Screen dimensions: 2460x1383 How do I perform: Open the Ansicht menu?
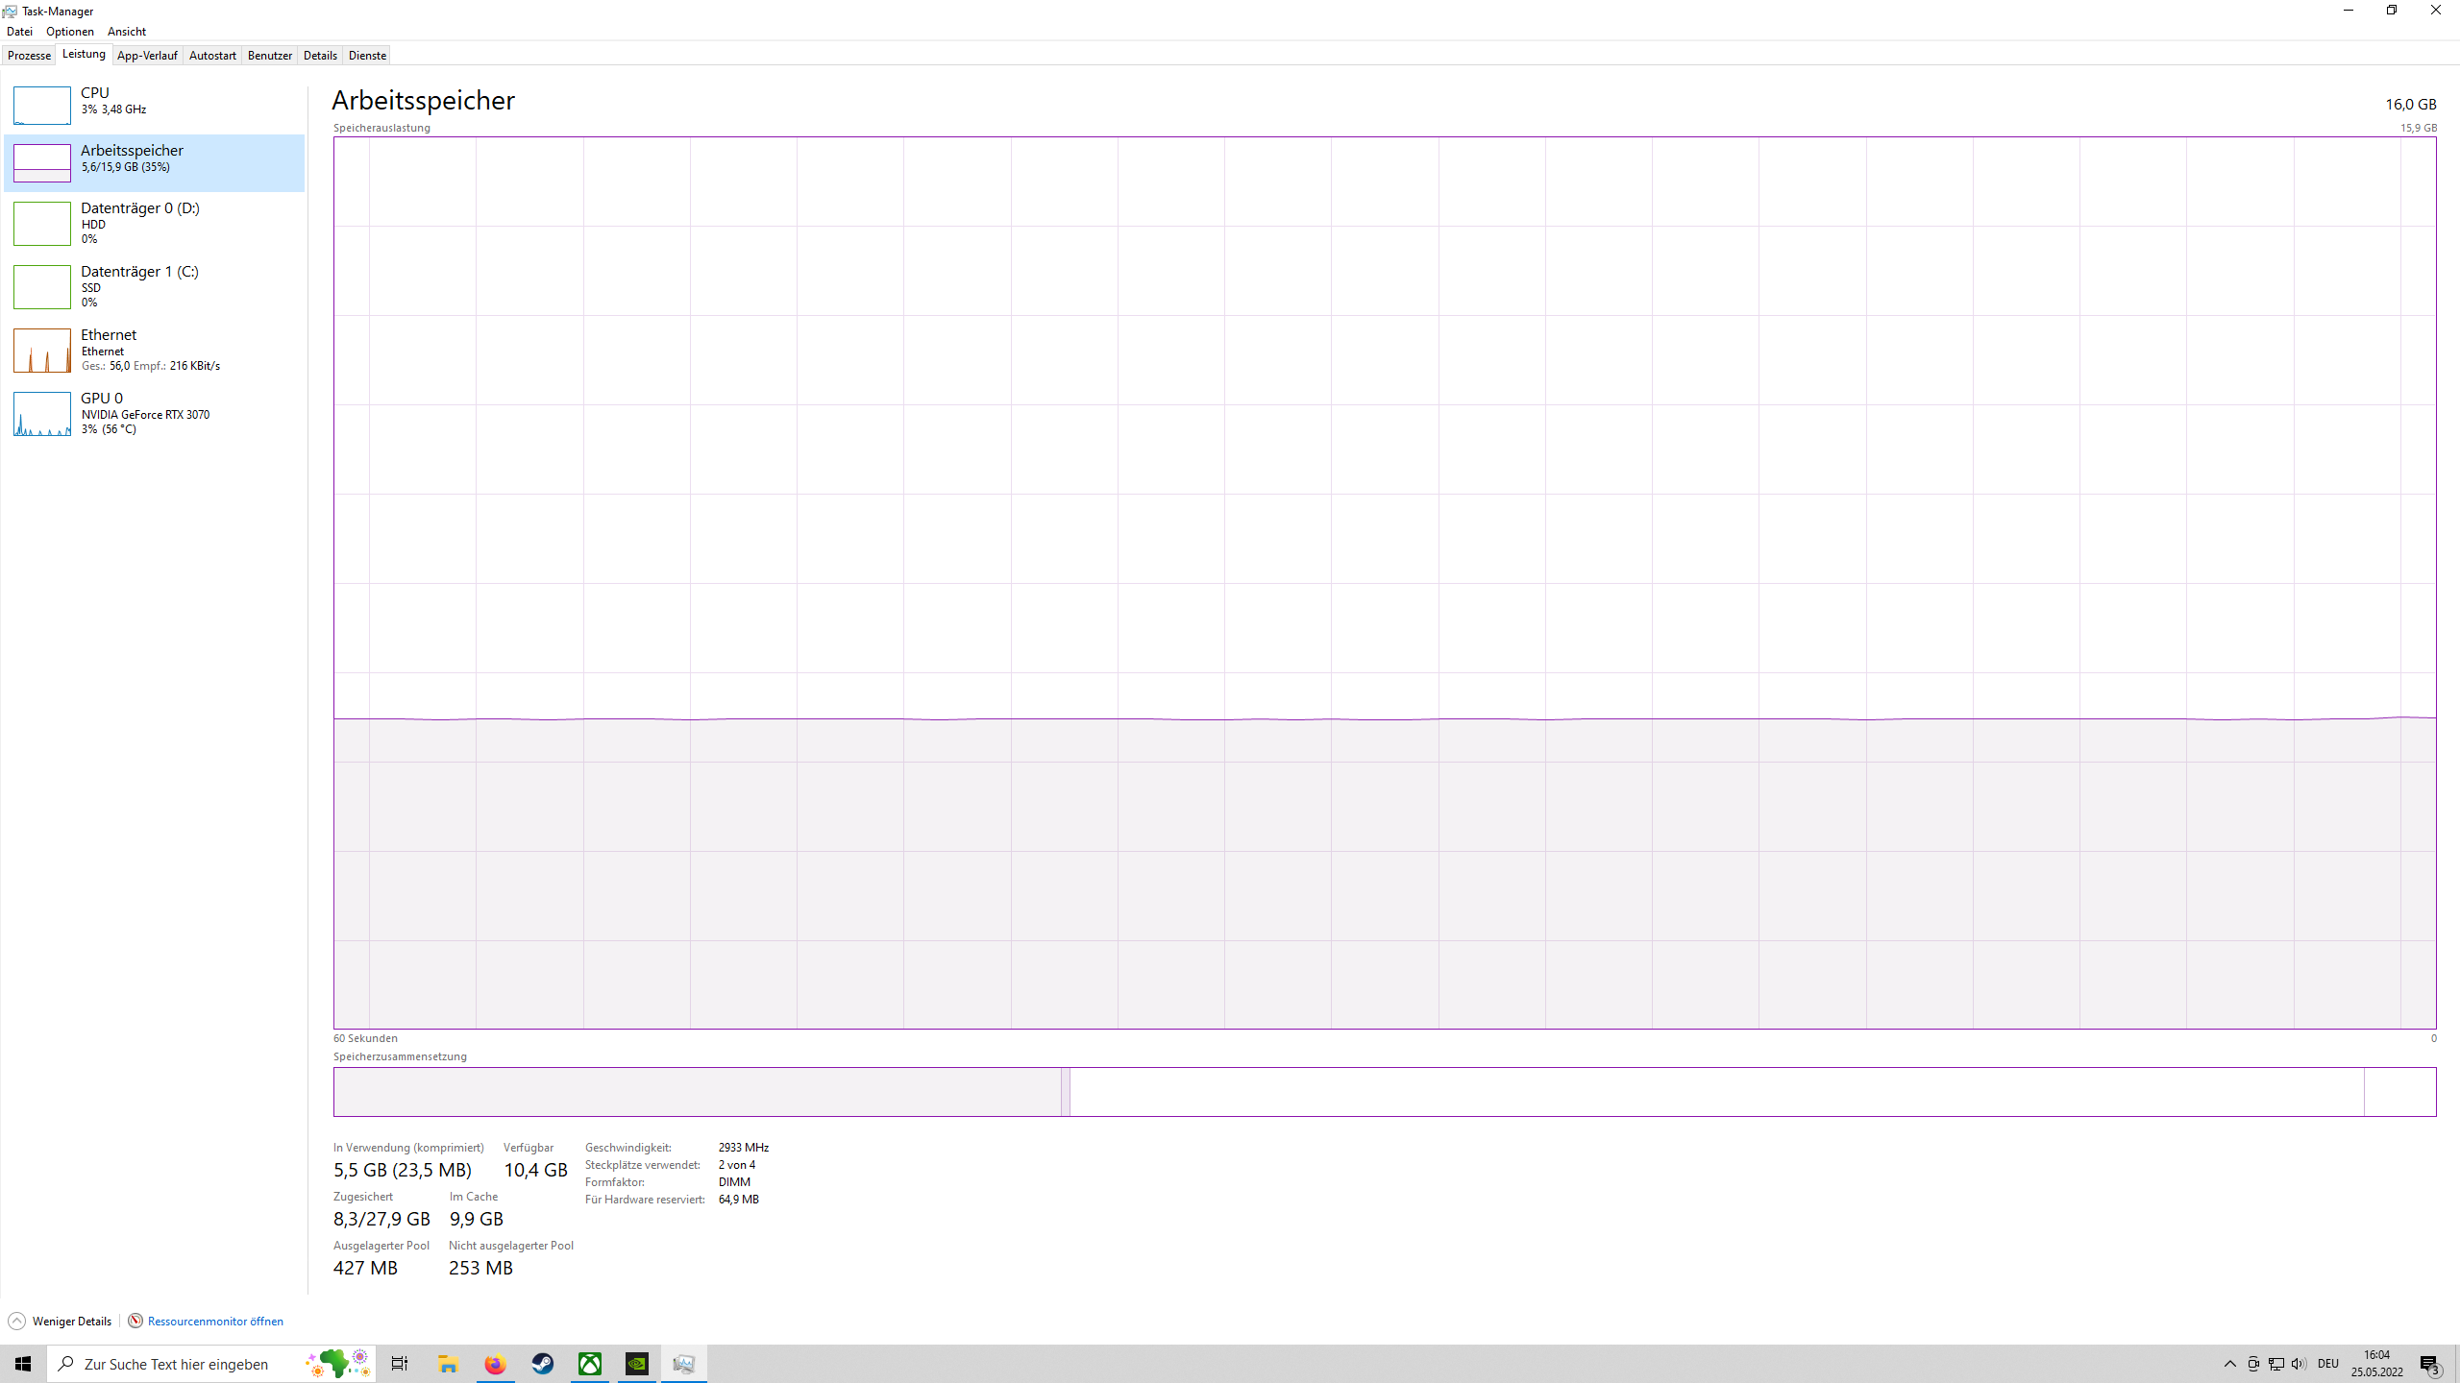[127, 32]
